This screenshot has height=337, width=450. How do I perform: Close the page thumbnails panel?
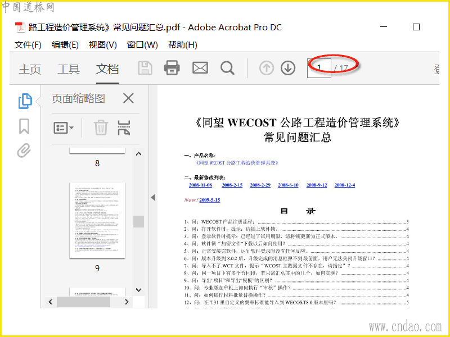(128, 98)
